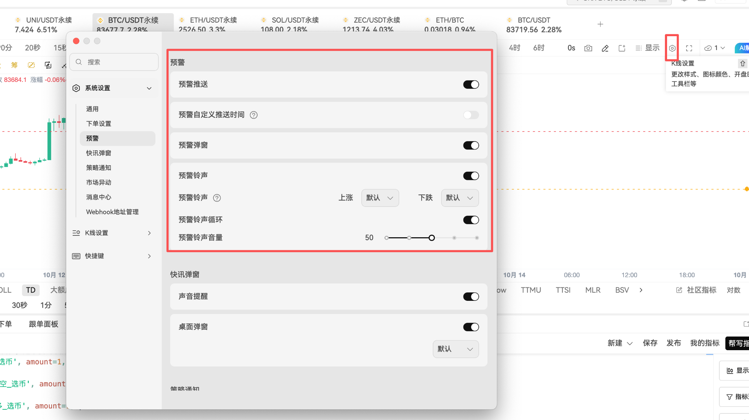Click 保存 button in indicator editor
749x420 pixels.
pos(650,343)
